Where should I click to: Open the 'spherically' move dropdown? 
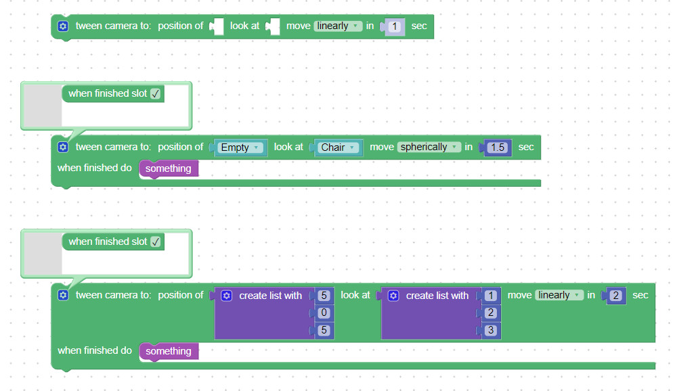pos(429,147)
